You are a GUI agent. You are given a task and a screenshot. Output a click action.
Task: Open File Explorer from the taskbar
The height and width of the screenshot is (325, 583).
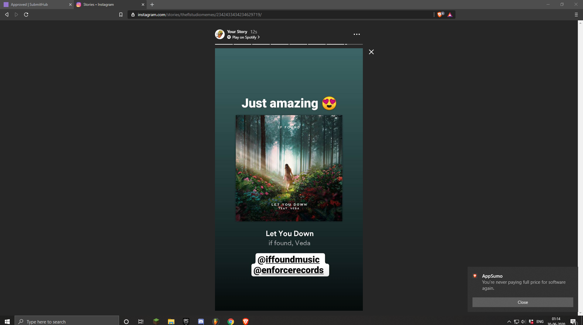pyautogui.click(x=171, y=321)
